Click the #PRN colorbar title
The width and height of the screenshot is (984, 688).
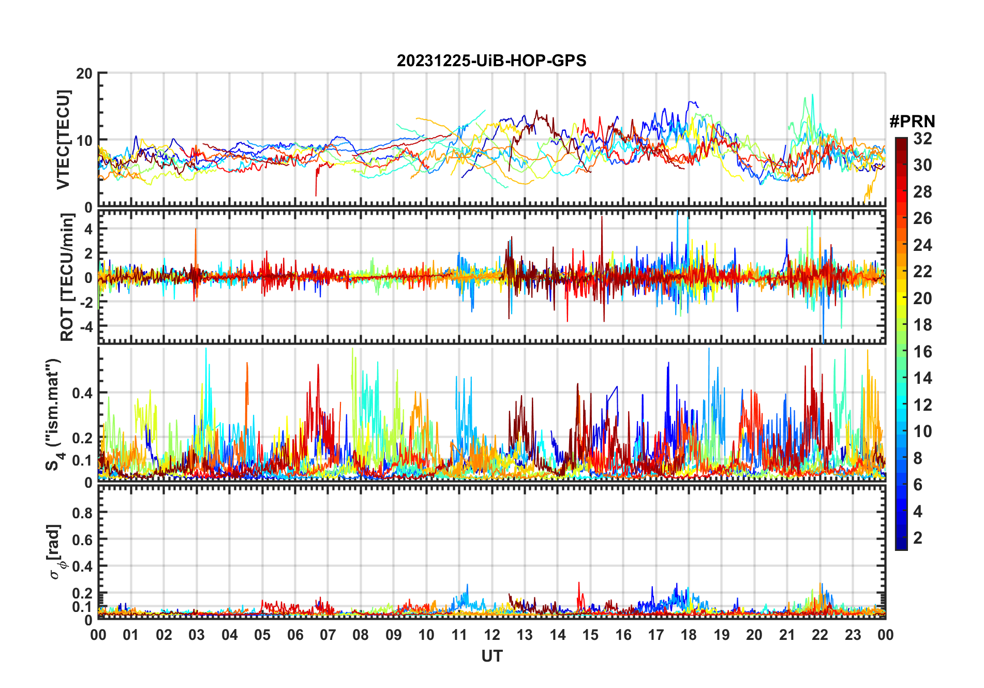point(912,122)
